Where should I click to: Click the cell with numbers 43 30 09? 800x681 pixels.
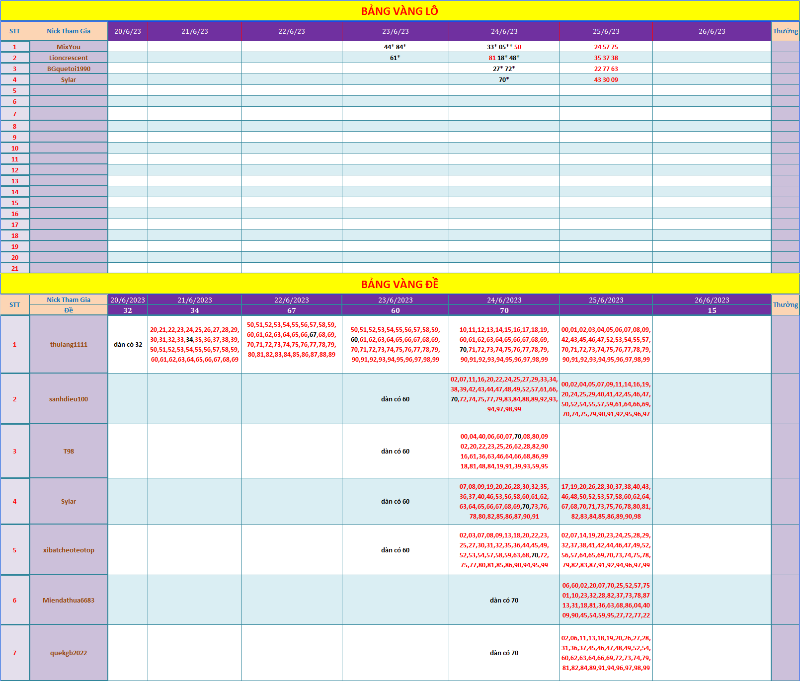(x=606, y=79)
